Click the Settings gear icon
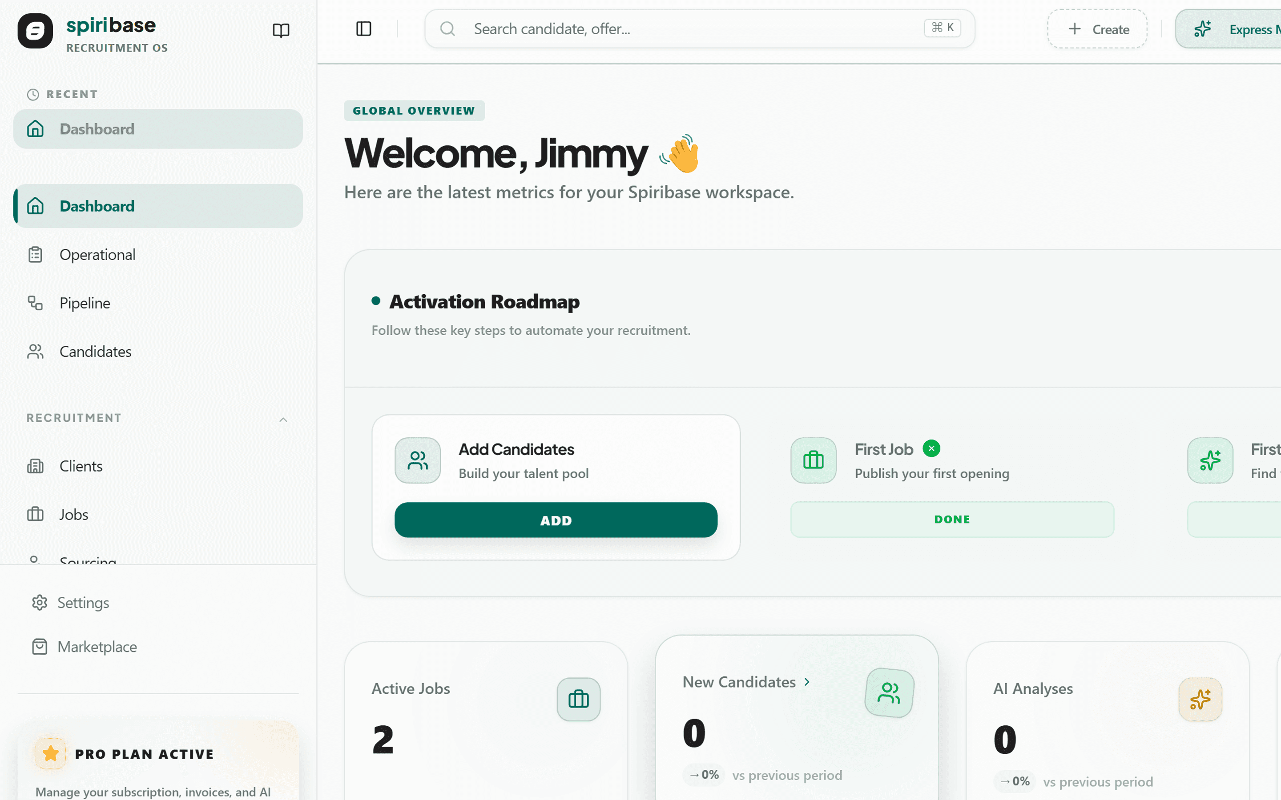The width and height of the screenshot is (1281, 800). click(40, 603)
